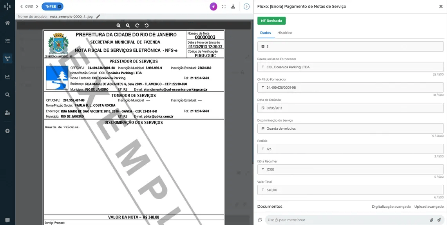Attach a file with the paperclip icon
Viewport: 447px width, 225px height.
pyautogui.click(x=431, y=220)
